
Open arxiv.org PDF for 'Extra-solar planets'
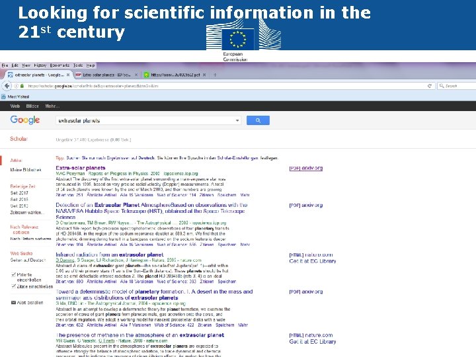click(x=305, y=168)
